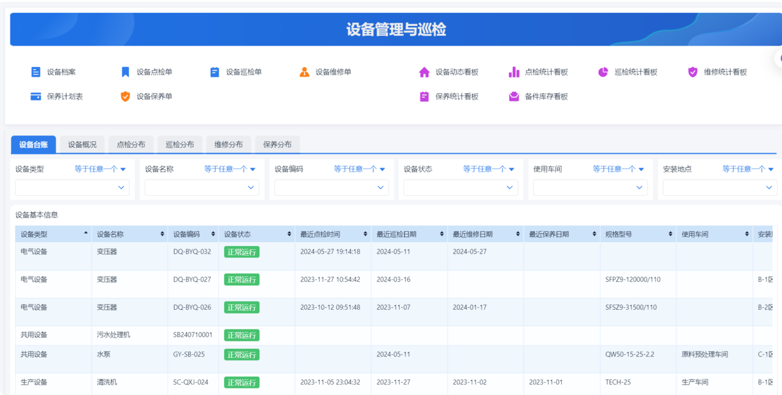Open the 备件库存看板 inbox icon

pyautogui.click(x=514, y=96)
